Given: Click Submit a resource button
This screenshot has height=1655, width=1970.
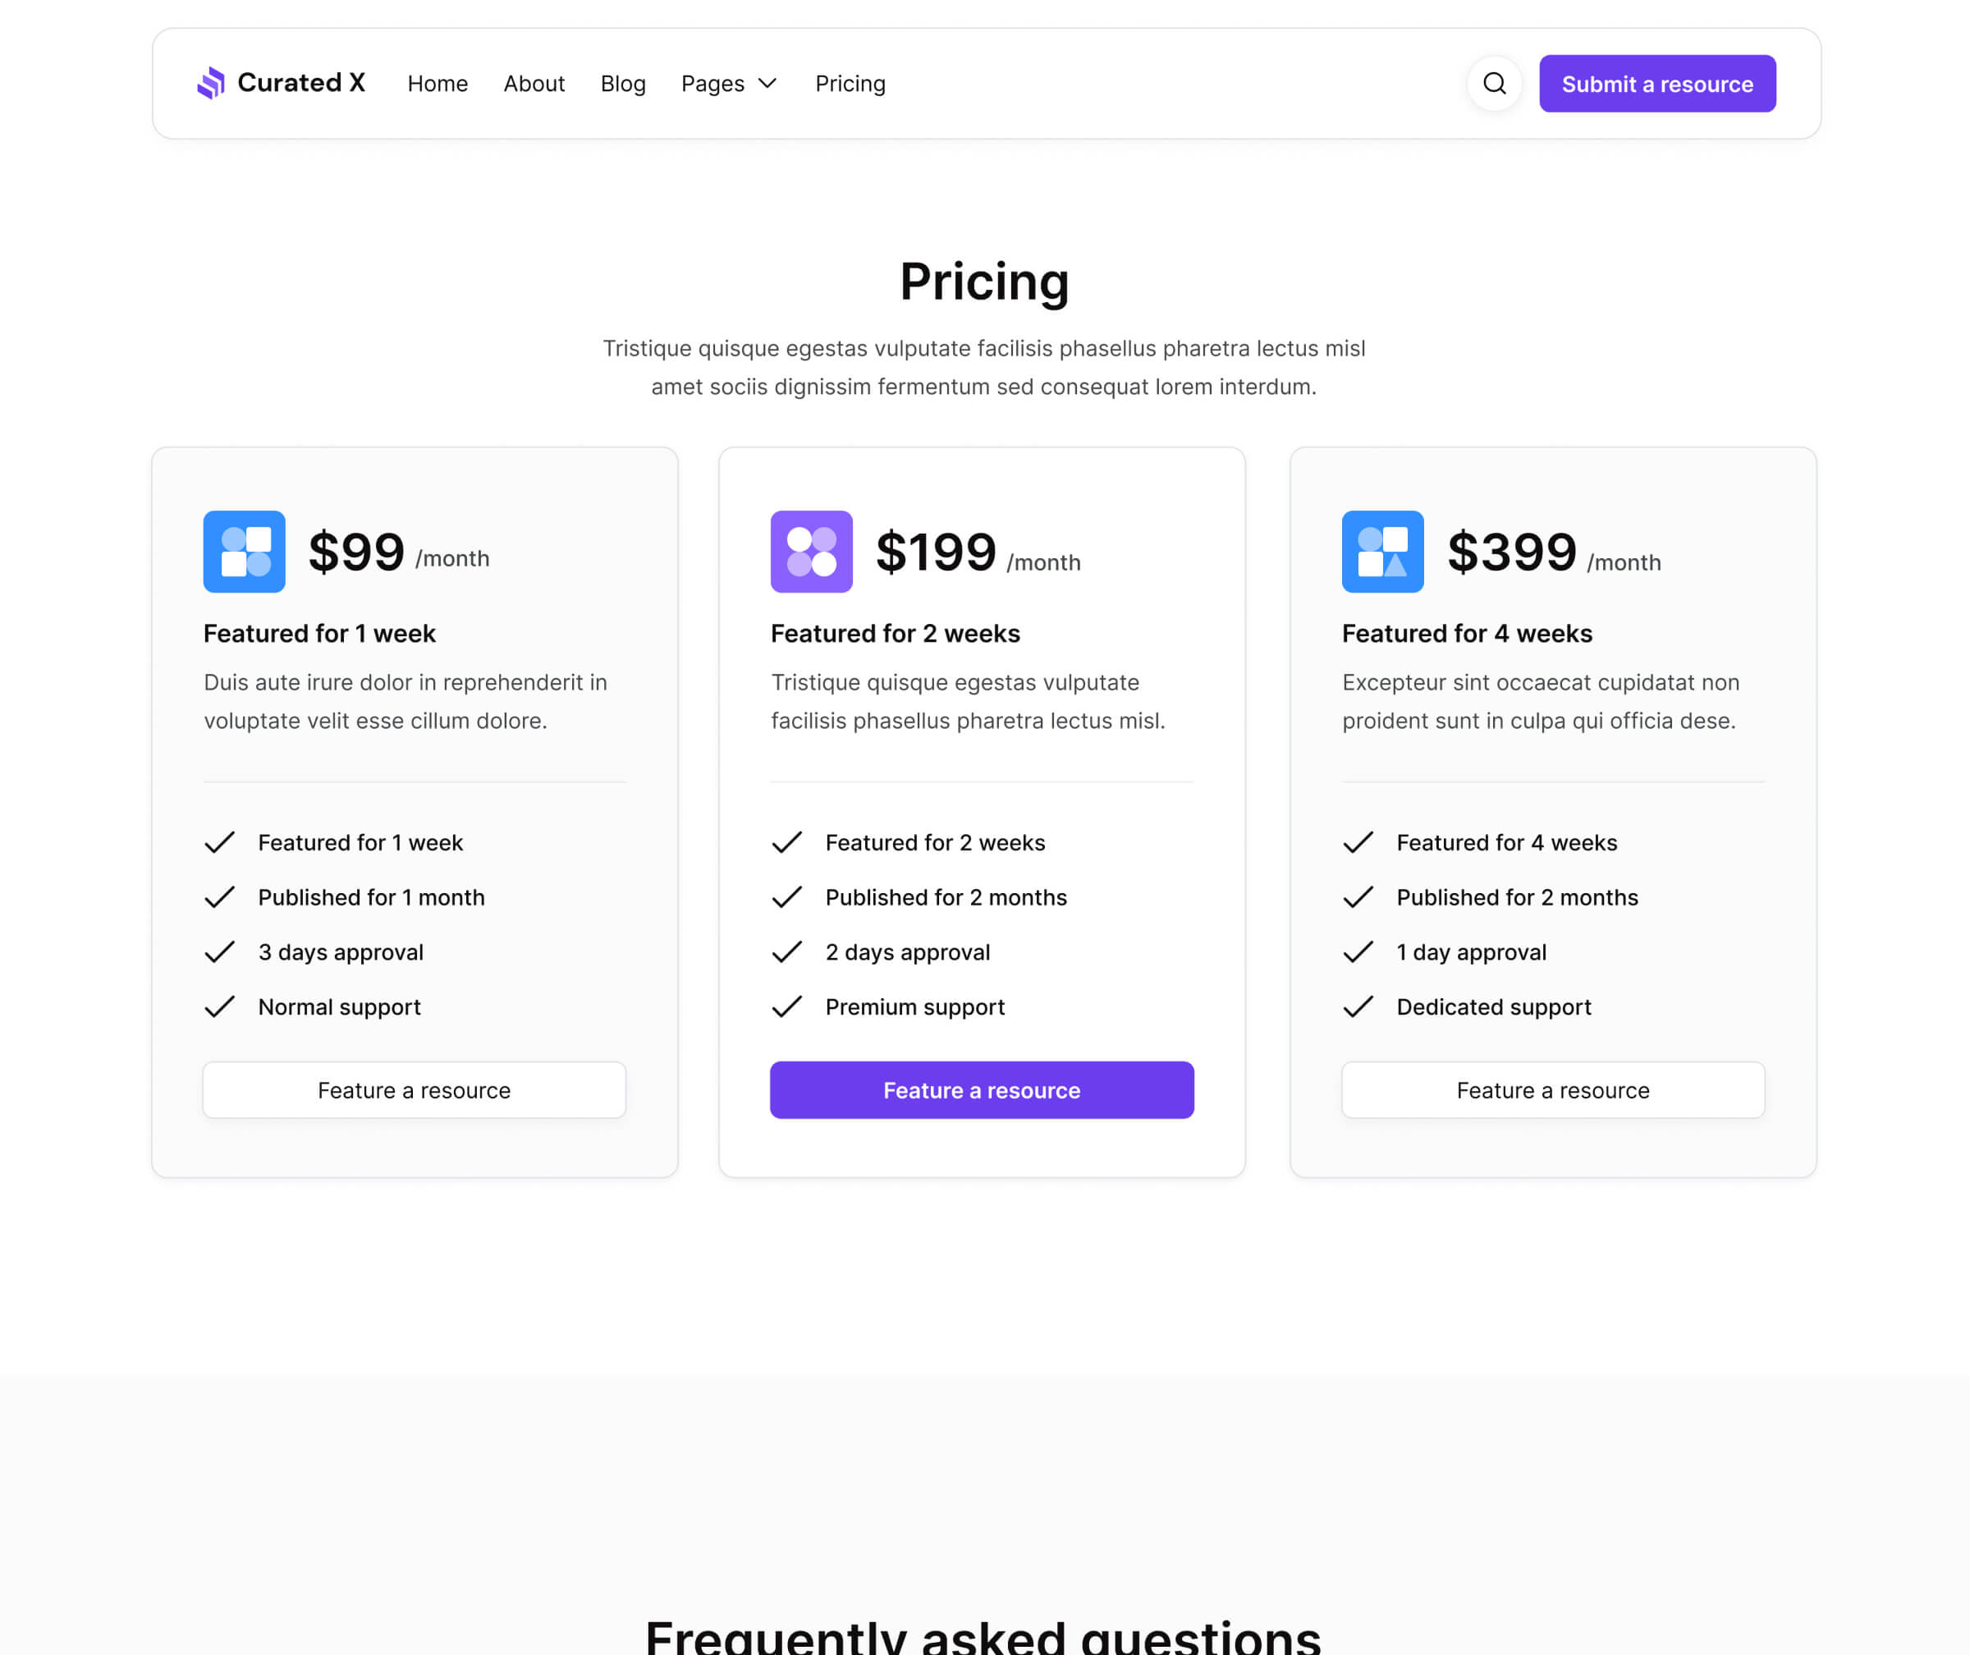Looking at the screenshot, I should pyautogui.click(x=1656, y=84).
